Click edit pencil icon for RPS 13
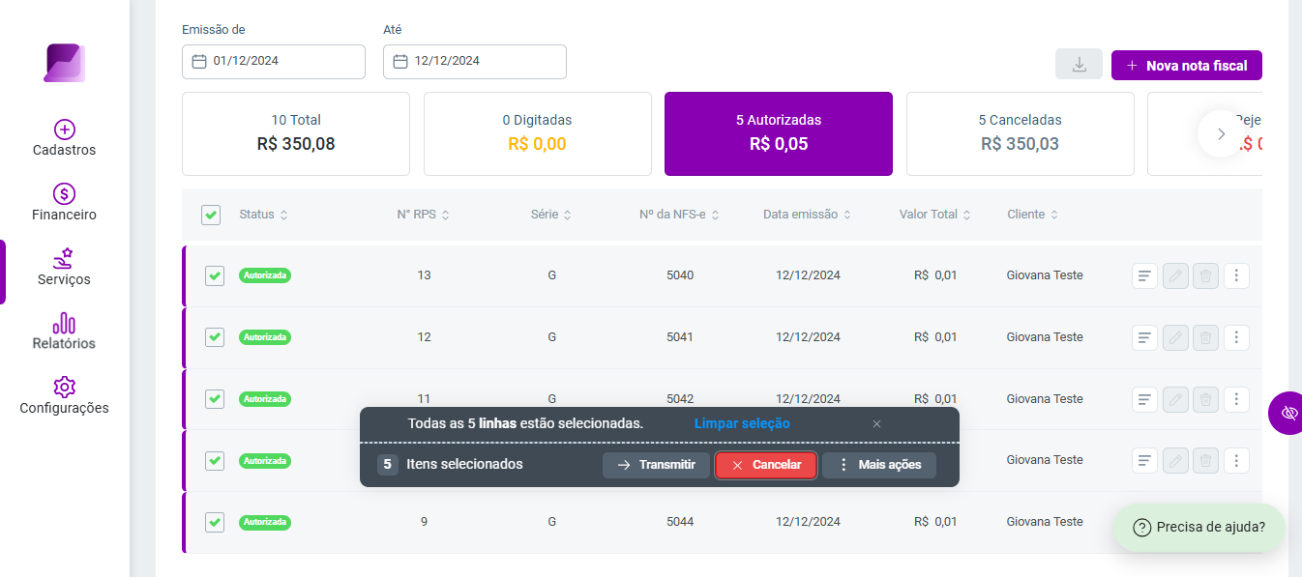The height and width of the screenshot is (577, 1302). pos(1175,276)
